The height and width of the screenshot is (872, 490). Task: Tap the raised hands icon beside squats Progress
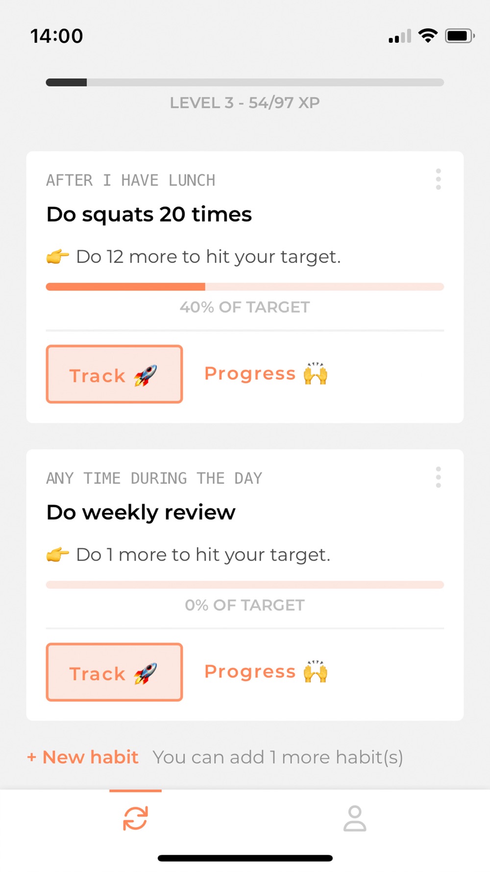pos(316,374)
